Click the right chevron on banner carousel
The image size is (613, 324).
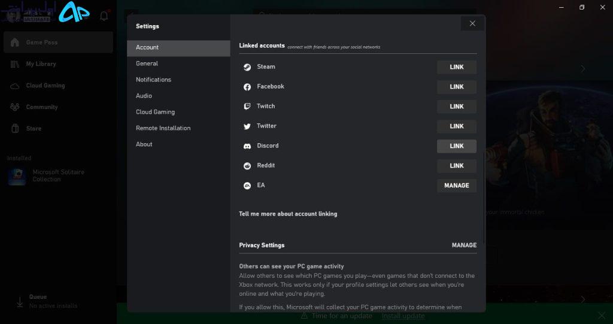pyautogui.click(x=583, y=69)
